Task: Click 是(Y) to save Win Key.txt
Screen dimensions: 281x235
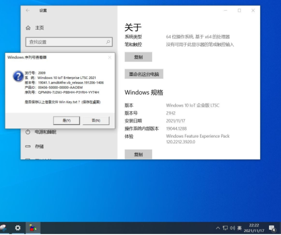Action: (x=66, y=121)
